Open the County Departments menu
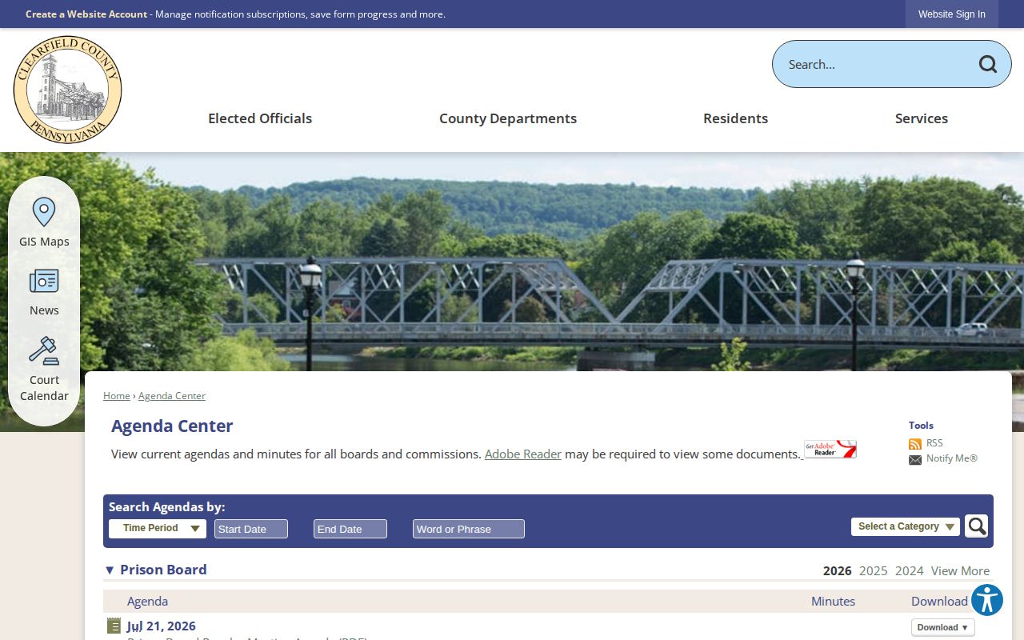The image size is (1024, 640). pos(508,118)
